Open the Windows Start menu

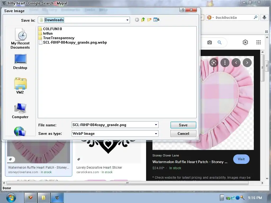point(11,198)
